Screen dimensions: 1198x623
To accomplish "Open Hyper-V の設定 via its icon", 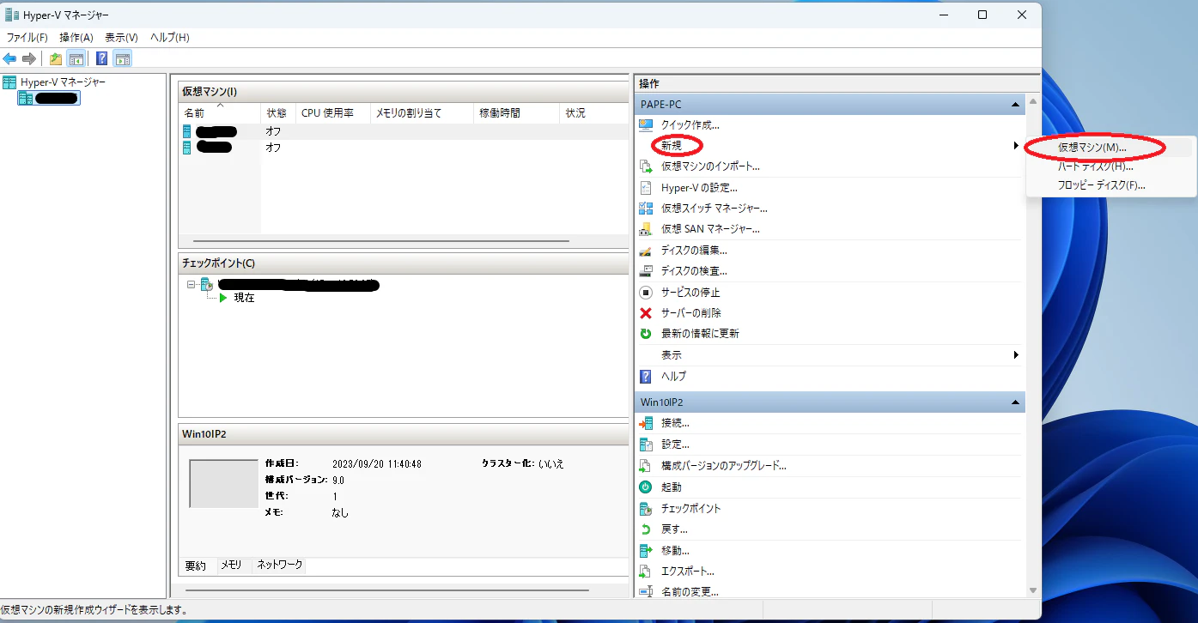I will [645, 187].
